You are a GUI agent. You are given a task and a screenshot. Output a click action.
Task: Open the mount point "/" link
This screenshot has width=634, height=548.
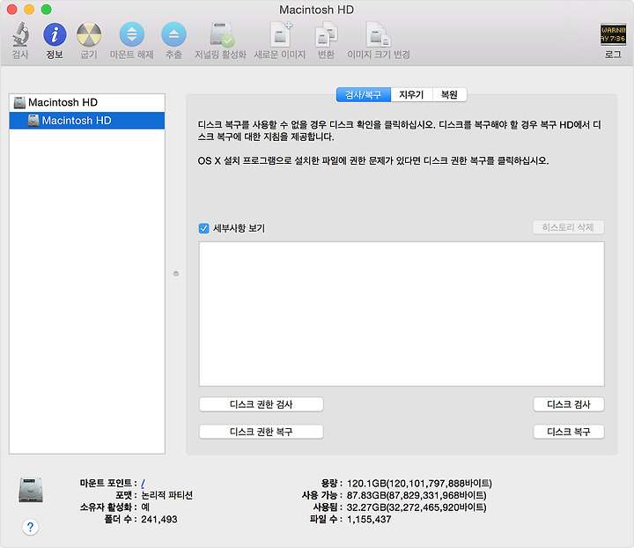click(143, 484)
